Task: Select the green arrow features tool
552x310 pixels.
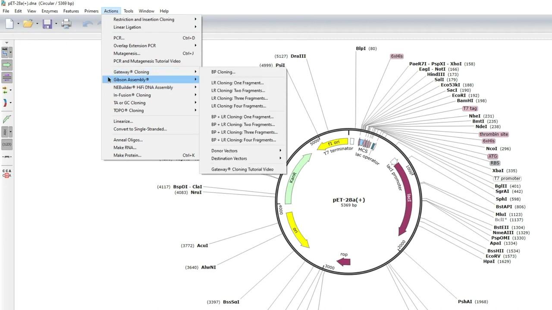Action: (x=6, y=65)
